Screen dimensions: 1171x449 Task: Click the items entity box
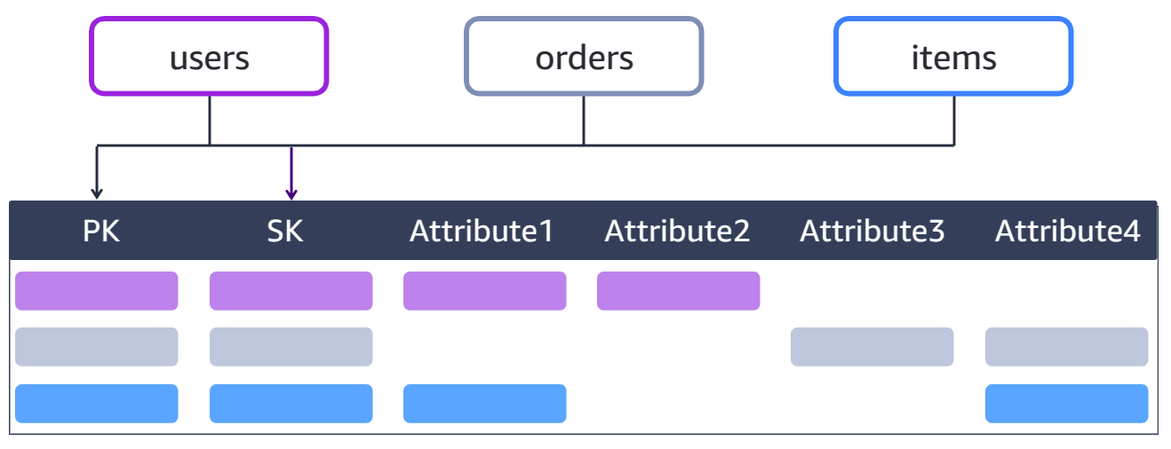(953, 56)
